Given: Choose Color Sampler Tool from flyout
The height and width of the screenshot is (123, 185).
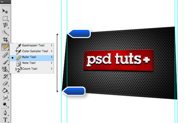Looking at the screenshot, I should (32, 51).
